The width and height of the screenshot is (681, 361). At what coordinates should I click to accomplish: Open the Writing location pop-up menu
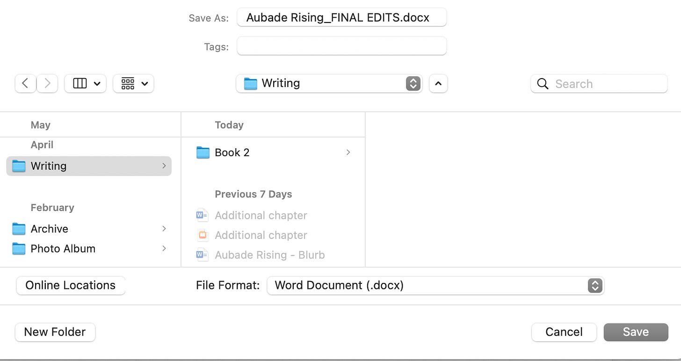[x=329, y=84]
